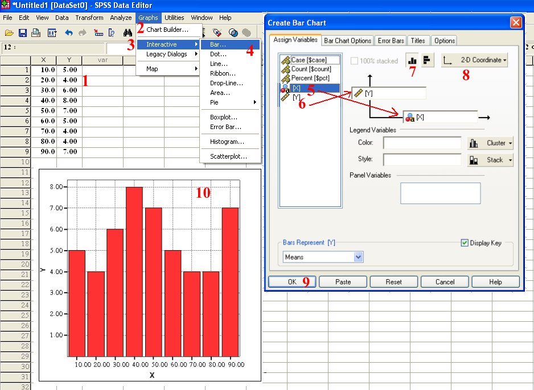Toggle 100% stacked checkbox

[x=354, y=61]
